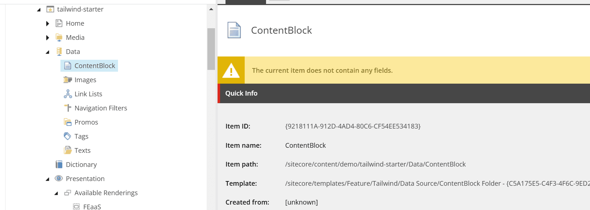Select the Promos tree item
Image resolution: width=590 pixels, height=210 pixels.
[86, 122]
